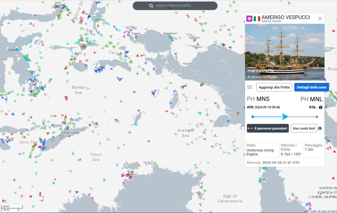Focus the Search MarineTraffic input field
337x213 pixels.
click(175, 6)
